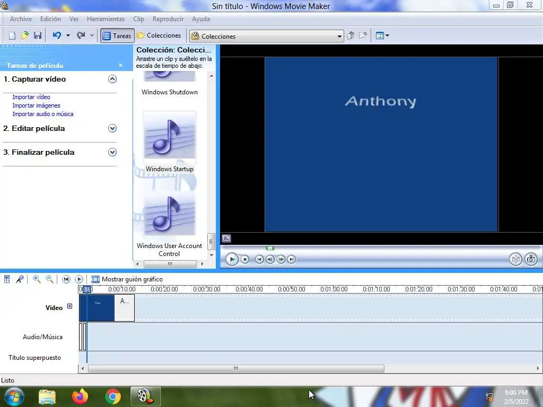Launch Firefox from the taskbar
543x407 pixels.
tap(80, 396)
